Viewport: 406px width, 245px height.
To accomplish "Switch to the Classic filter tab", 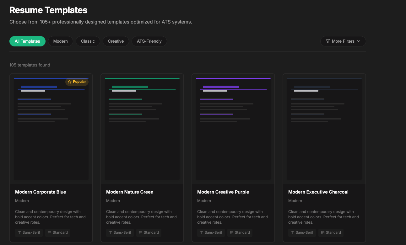I will (x=88, y=41).
